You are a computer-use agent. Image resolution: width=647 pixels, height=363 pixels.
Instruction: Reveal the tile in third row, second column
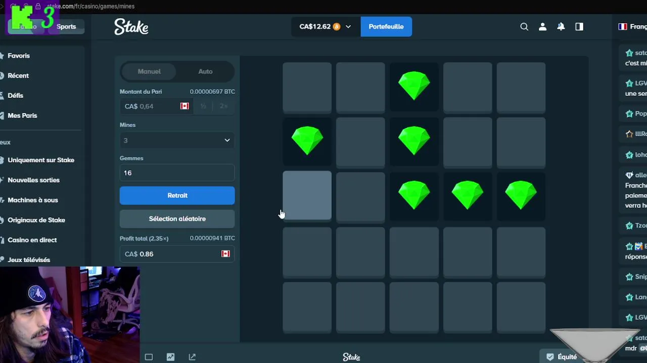(360, 197)
